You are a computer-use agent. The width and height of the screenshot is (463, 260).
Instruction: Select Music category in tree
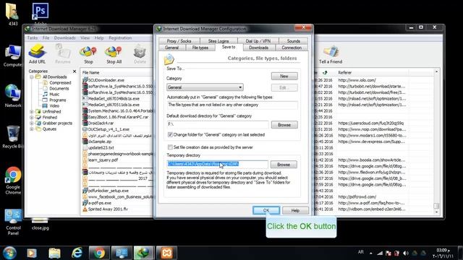pos(54,95)
